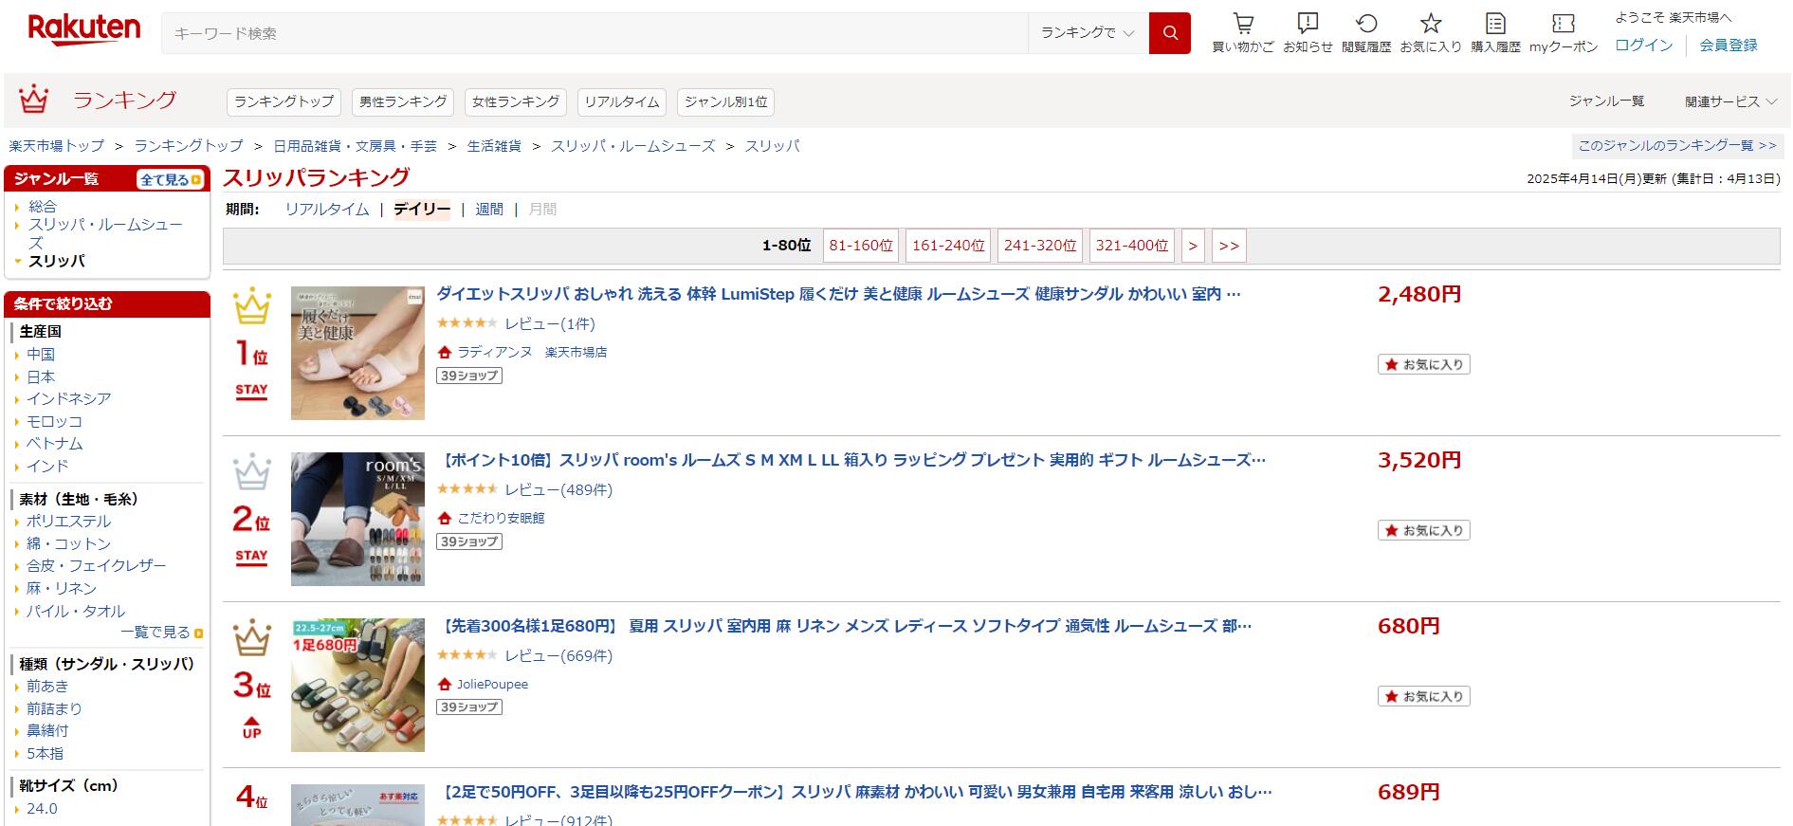Click shop house icon beside JoliePoupee
Viewport: 1793px width, 826px height.
coord(445,684)
